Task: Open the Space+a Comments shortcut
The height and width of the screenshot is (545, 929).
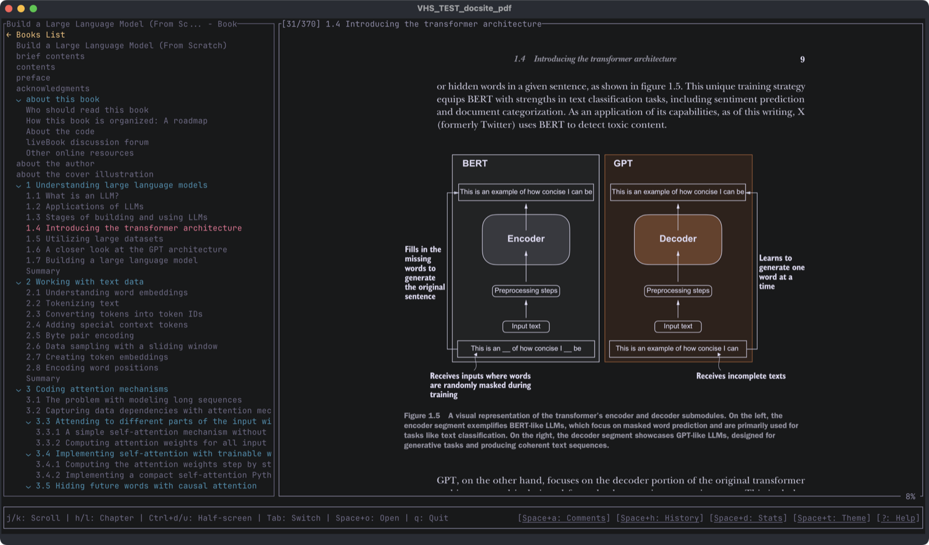Action: (564, 518)
